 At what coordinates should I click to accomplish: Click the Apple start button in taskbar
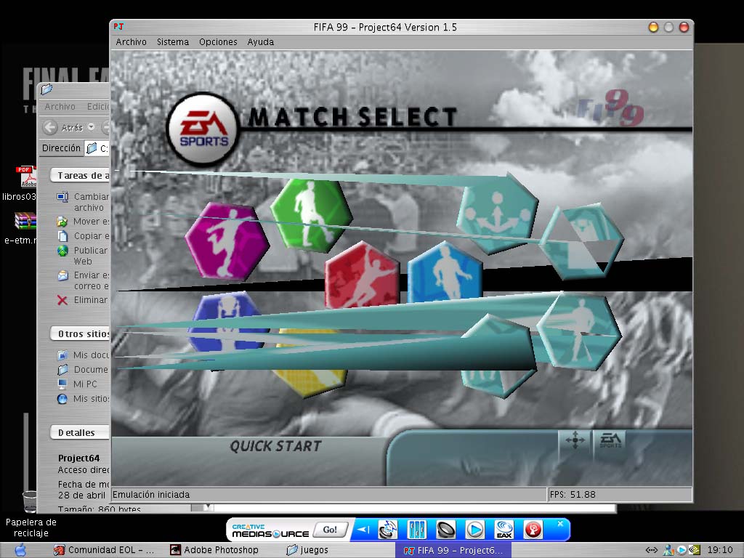pos(20,550)
